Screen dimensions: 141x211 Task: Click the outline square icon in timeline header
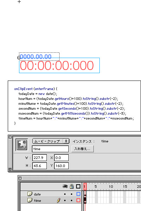click(x=78, y=186)
